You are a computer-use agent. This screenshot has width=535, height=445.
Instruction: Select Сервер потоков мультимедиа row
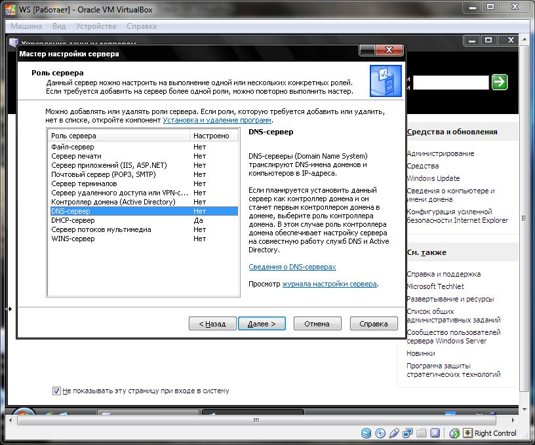click(144, 229)
